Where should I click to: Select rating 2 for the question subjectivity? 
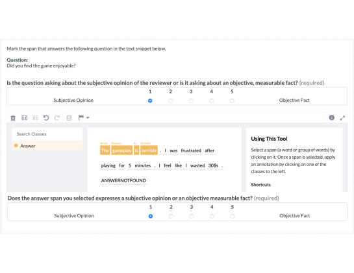(x=170, y=101)
